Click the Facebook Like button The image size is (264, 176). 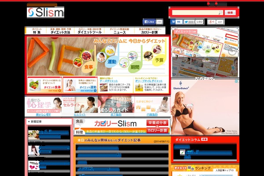[x=149, y=22]
